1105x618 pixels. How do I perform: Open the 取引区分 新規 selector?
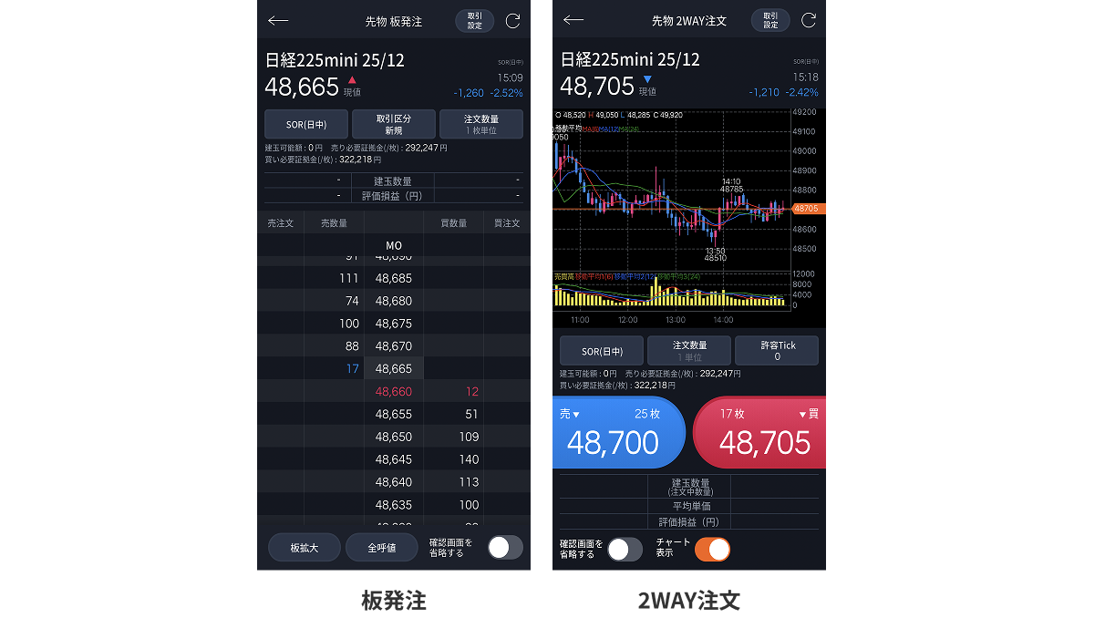click(x=394, y=124)
